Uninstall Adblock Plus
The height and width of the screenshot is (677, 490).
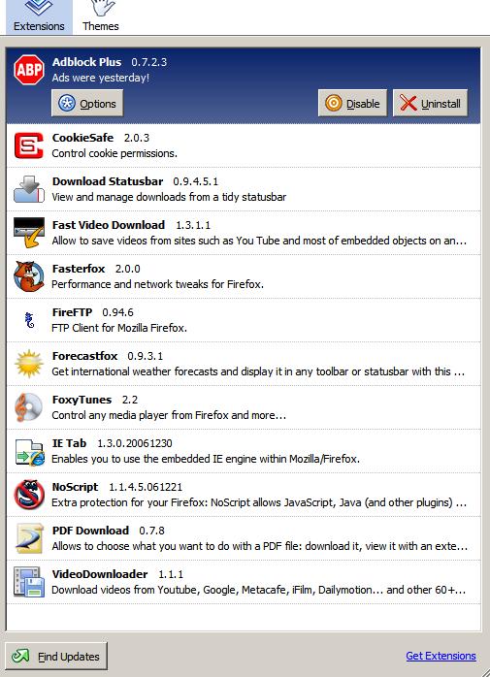tap(431, 103)
